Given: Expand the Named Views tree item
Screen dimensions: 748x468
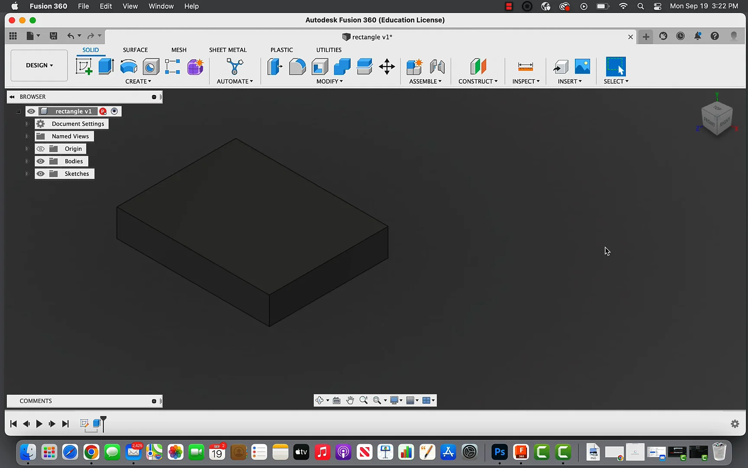Looking at the screenshot, I should pos(27,136).
